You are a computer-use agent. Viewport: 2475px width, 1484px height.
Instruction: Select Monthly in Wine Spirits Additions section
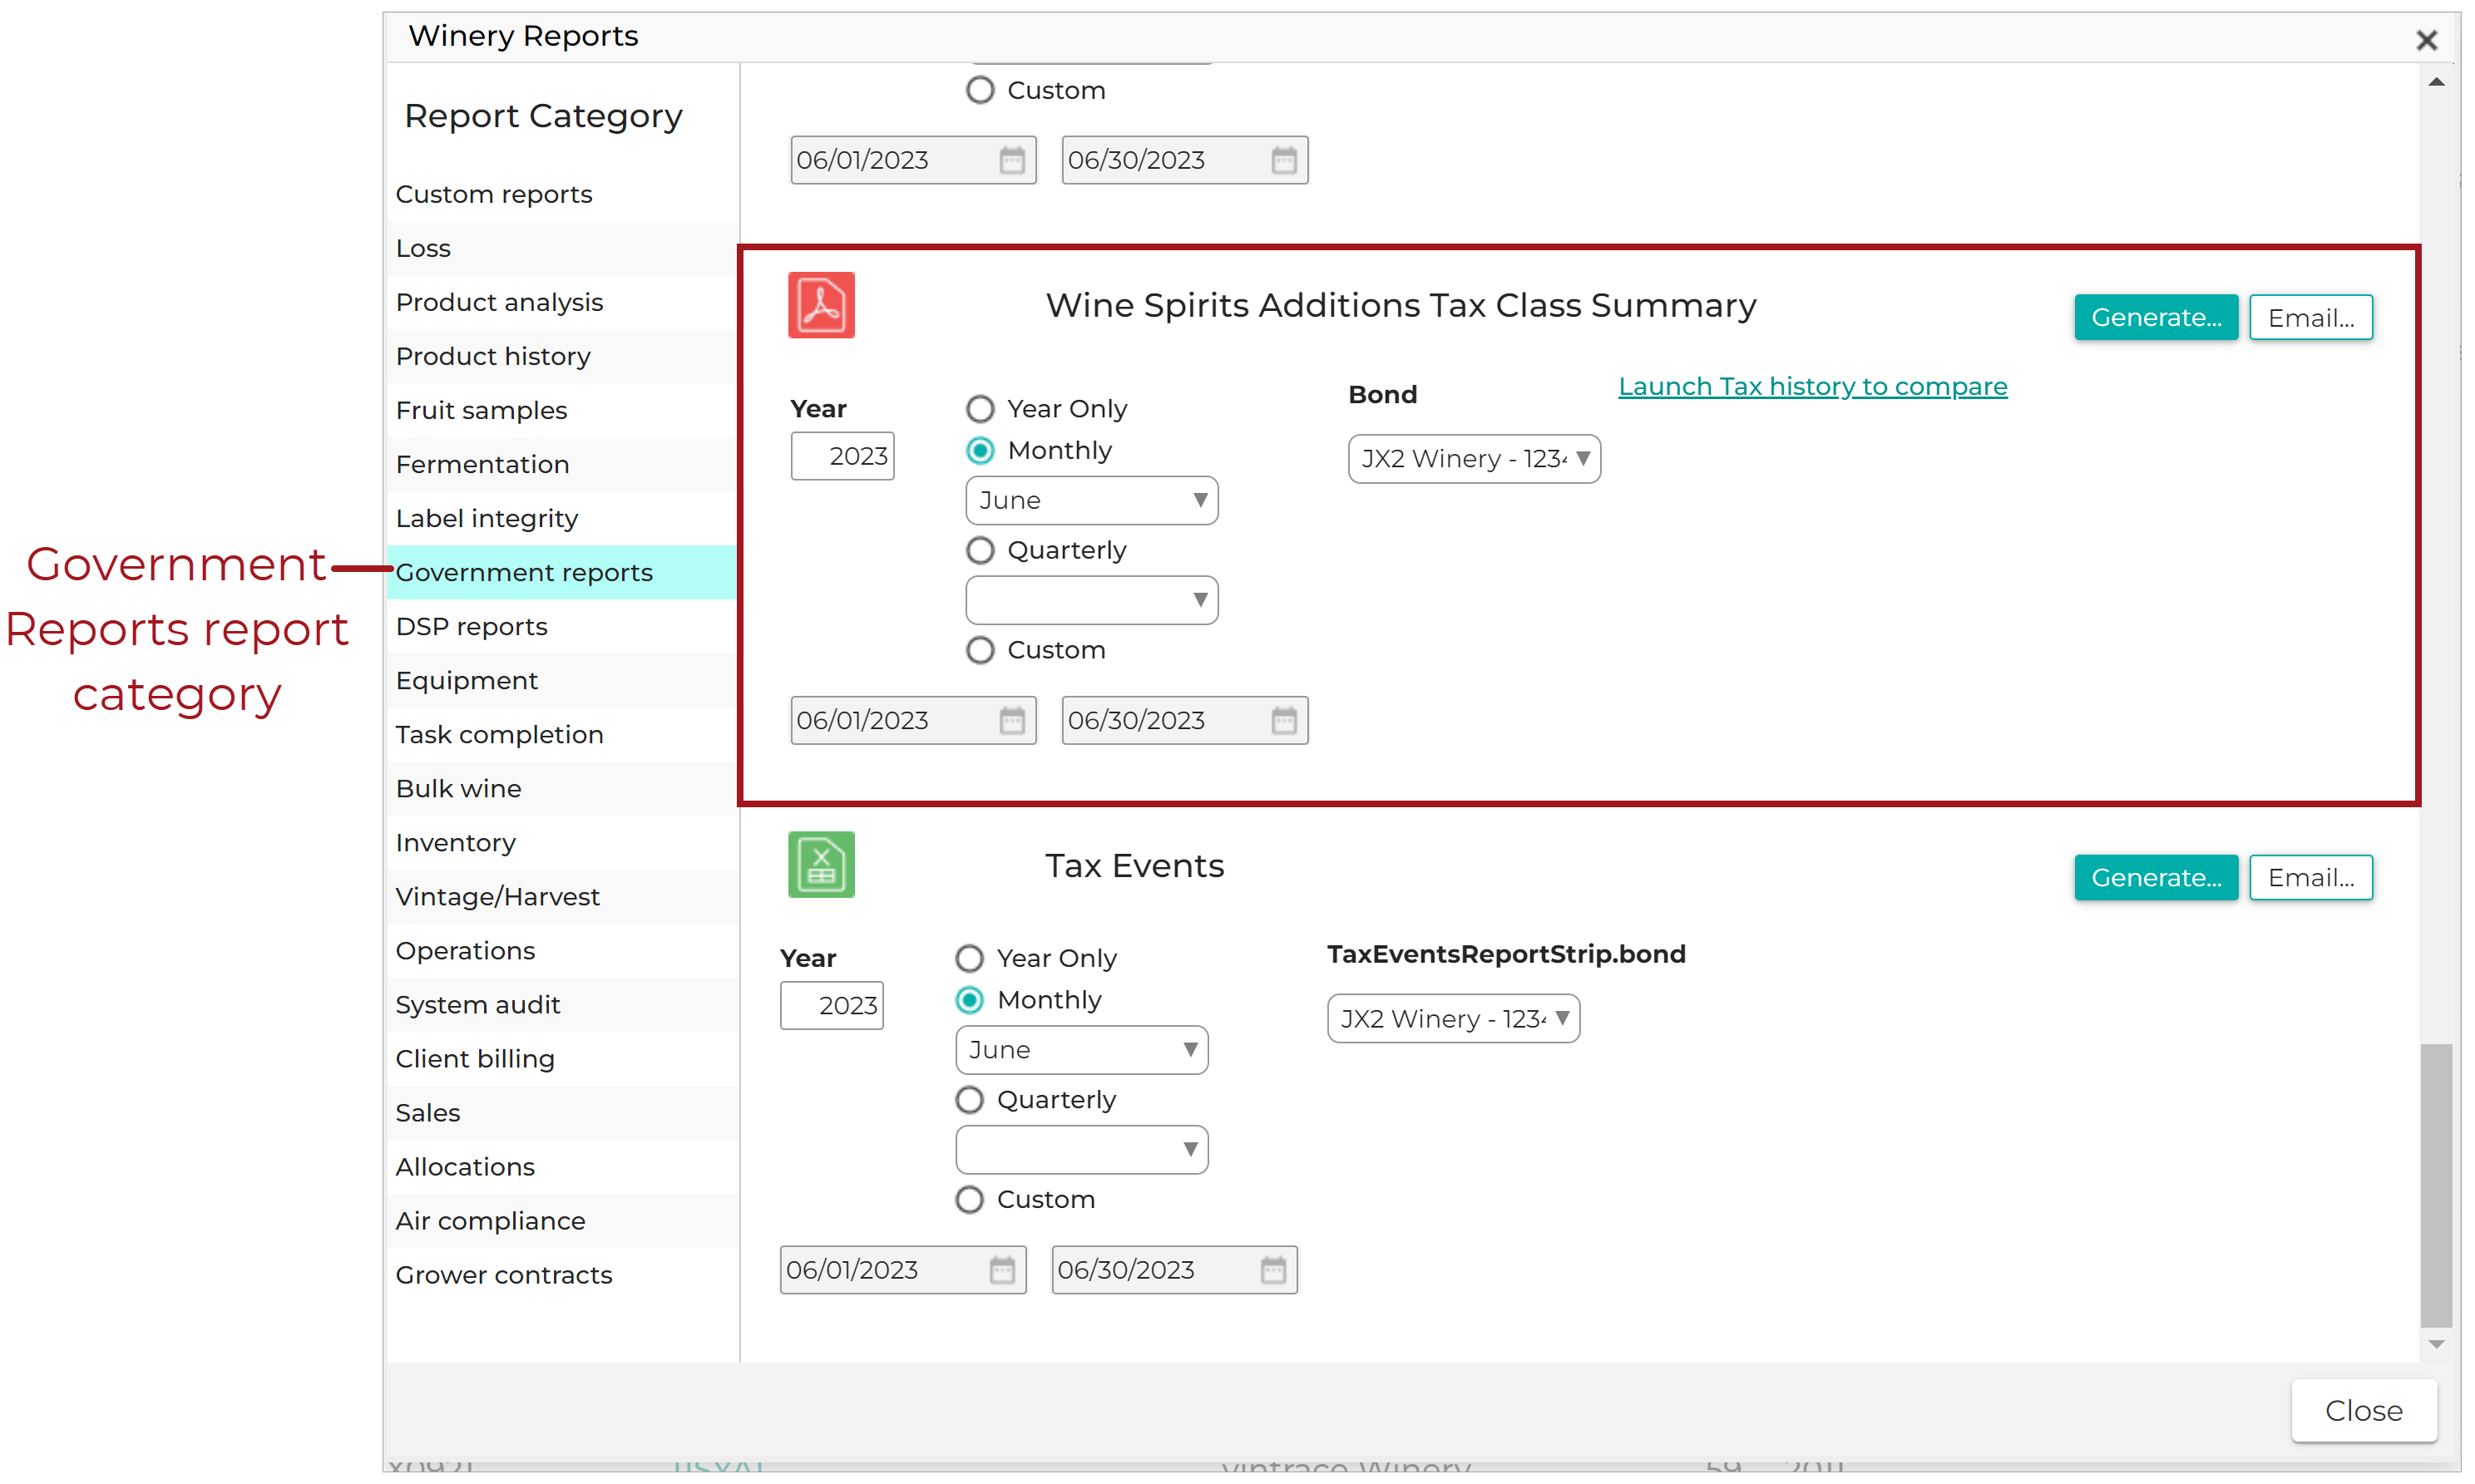981,451
